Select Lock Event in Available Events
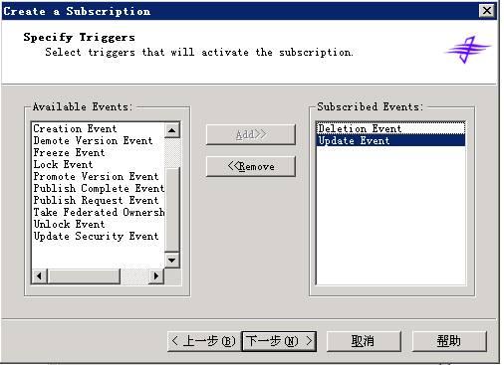The height and width of the screenshot is (365, 504). [99, 164]
